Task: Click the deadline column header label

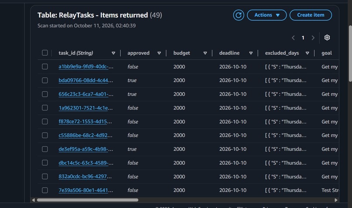Action: [229, 53]
